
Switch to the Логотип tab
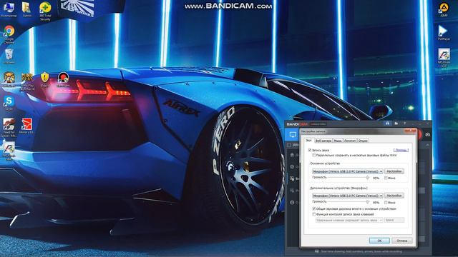(350, 141)
